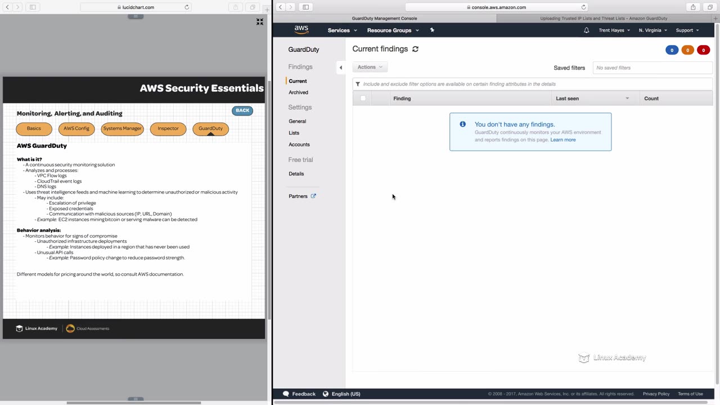Expand the Resource Groups menu

point(393,30)
